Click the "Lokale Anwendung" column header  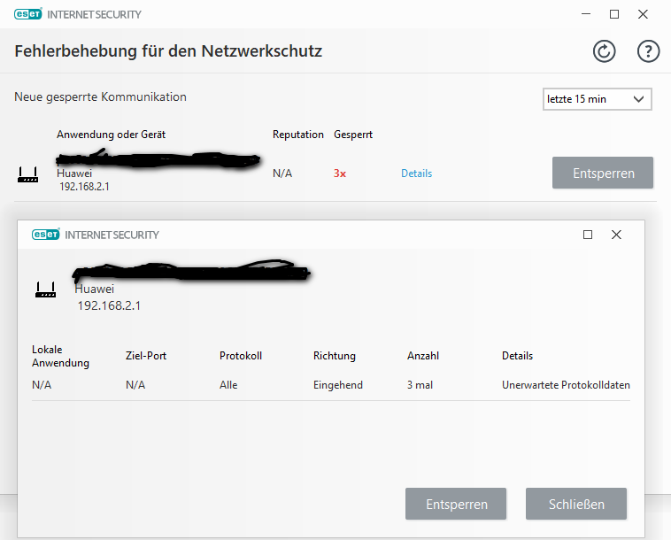pos(60,356)
